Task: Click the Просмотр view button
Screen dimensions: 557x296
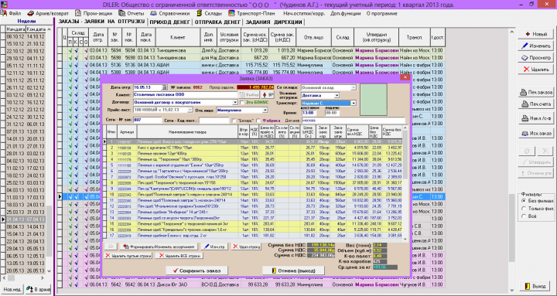Action: click(535, 57)
